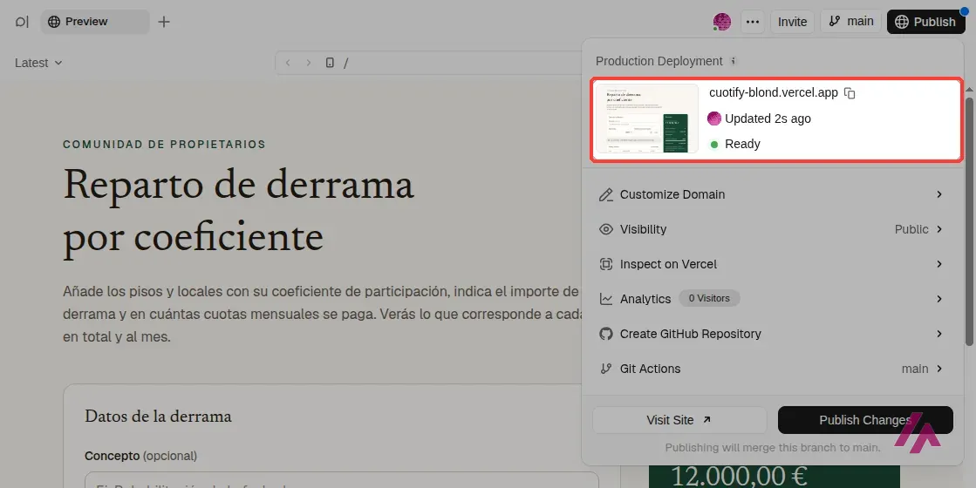Click the Visibility eye icon
The height and width of the screenshot is (488, 976).
pyautogui.click(x=605, y=229)
